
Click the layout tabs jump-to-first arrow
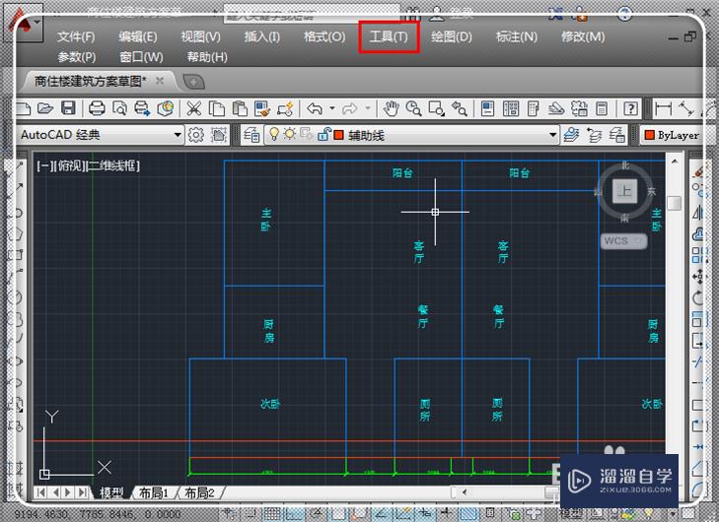tap(40, 492)
